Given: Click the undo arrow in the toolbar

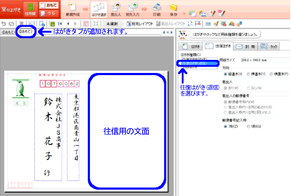Looking at the screenshot, I should coord(4,24).
